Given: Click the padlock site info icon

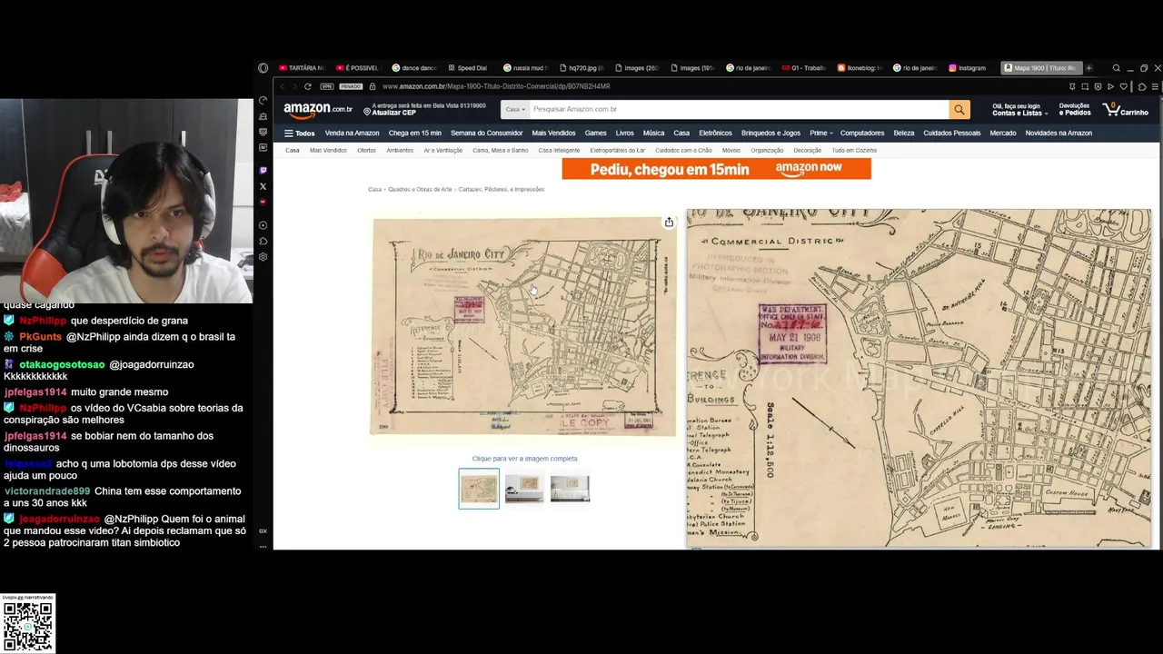Looking at the screenshot, I should pos(373,86).
